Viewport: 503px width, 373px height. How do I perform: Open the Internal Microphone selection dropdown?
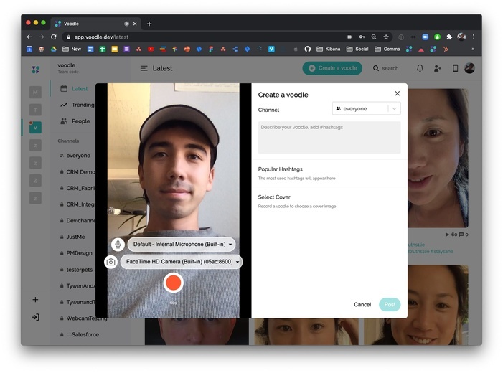click(182, 245)
